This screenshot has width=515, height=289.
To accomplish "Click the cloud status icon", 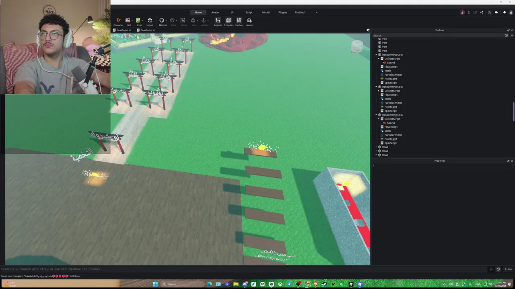I will tap(496, 12).
